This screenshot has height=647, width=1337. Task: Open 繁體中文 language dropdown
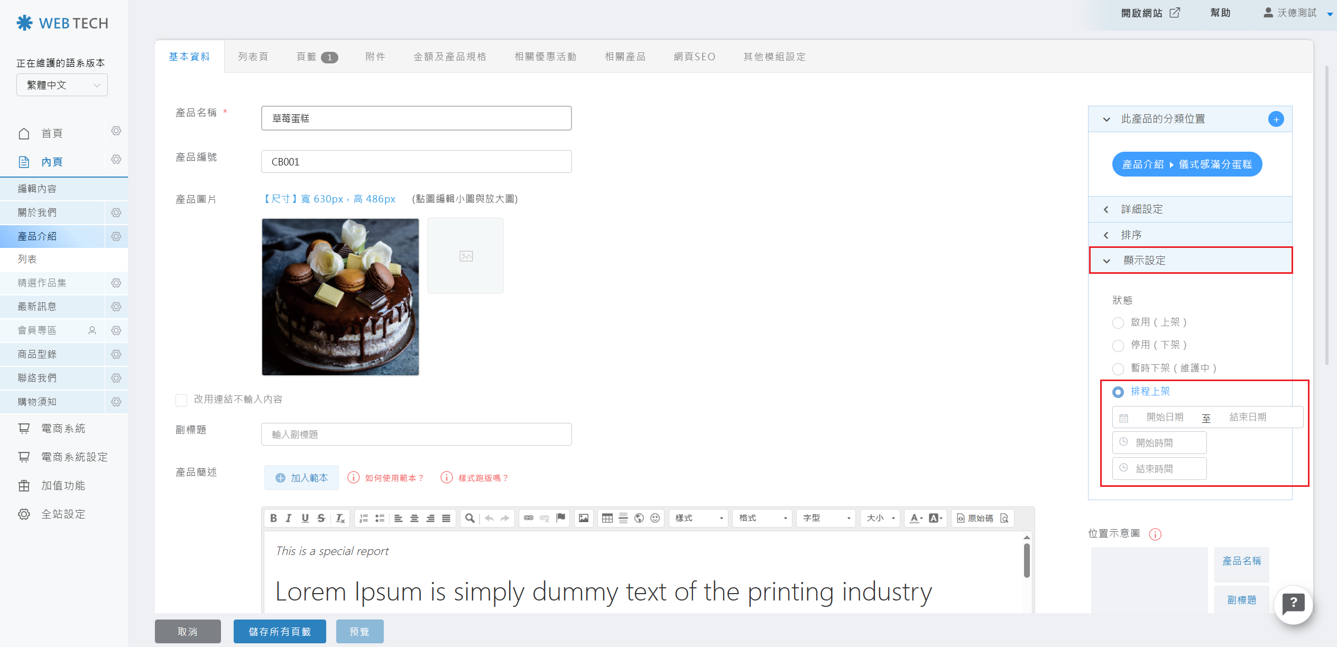pyautogui.click(x=62, y=85)
